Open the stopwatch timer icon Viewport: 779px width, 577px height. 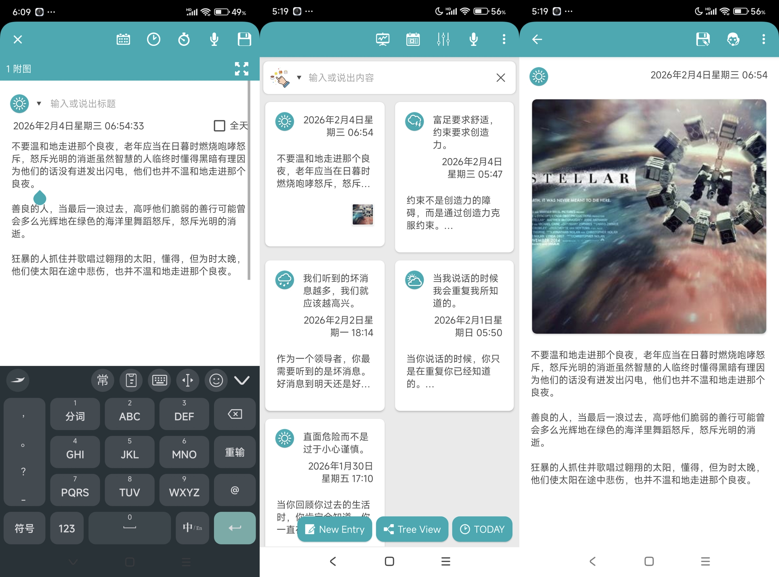click(184, 40)
